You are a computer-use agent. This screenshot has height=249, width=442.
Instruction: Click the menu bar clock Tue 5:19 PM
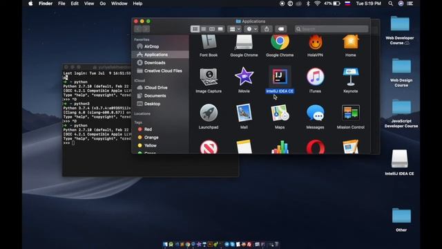click(x=368, y=3)
